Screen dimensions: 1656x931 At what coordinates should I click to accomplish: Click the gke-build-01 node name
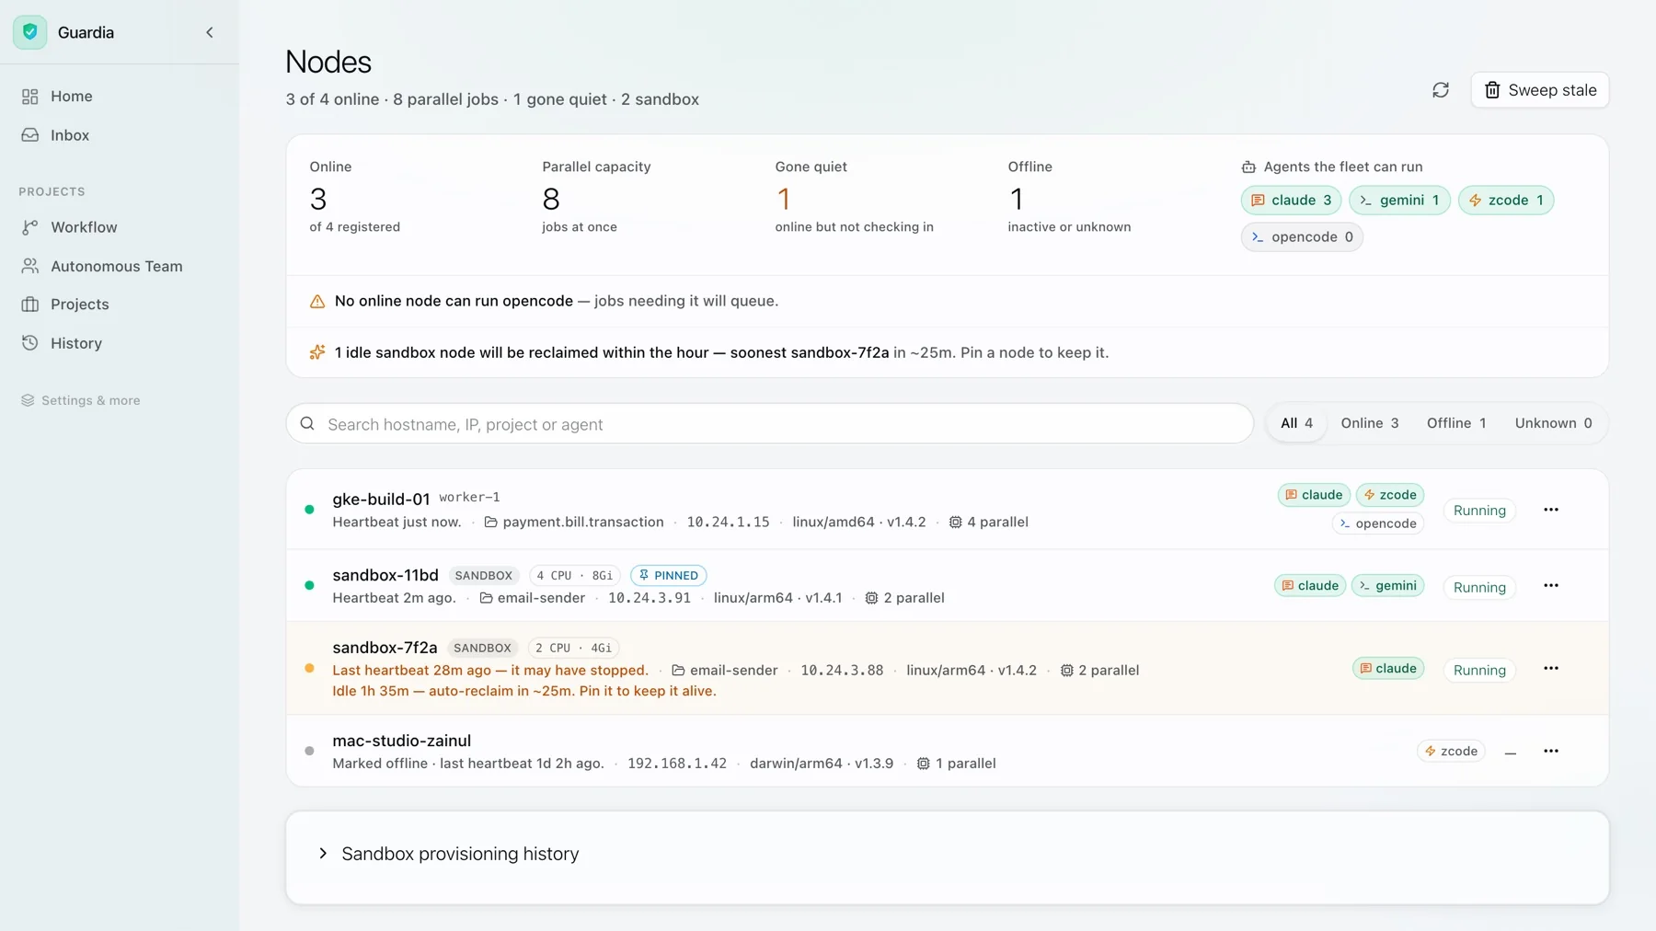coord(381,500)
